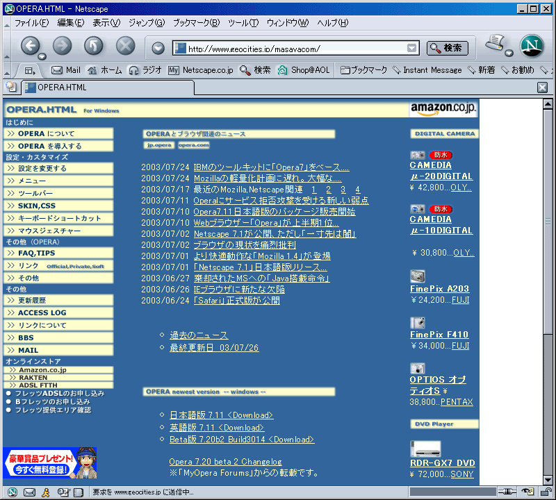Viewport: 556px width, 500px height.
Task: Open Shop@AOL from the personal toolbar
Action: (x=304, y=70)
